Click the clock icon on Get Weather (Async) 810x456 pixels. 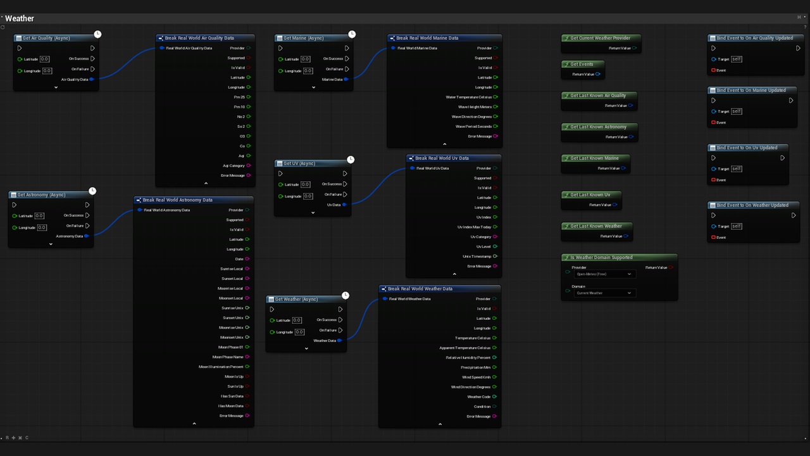346,295
